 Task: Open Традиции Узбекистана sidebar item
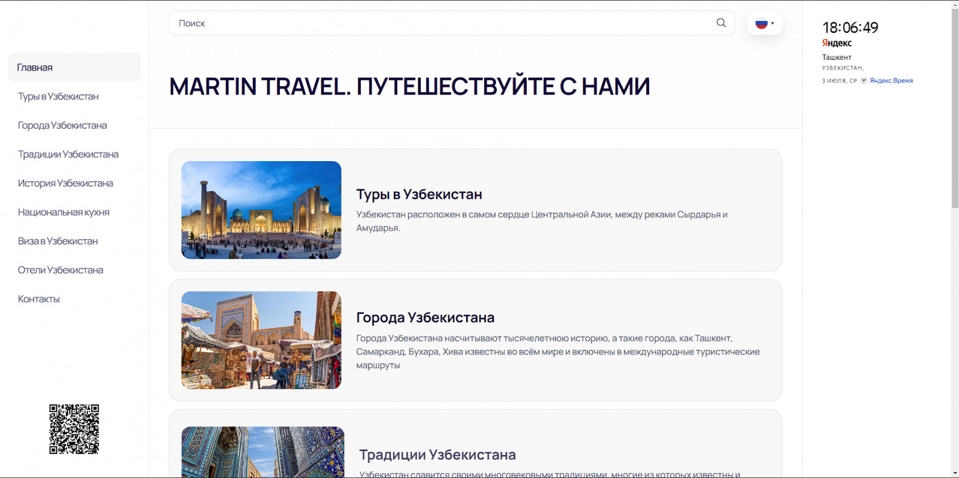click(68, 154)
